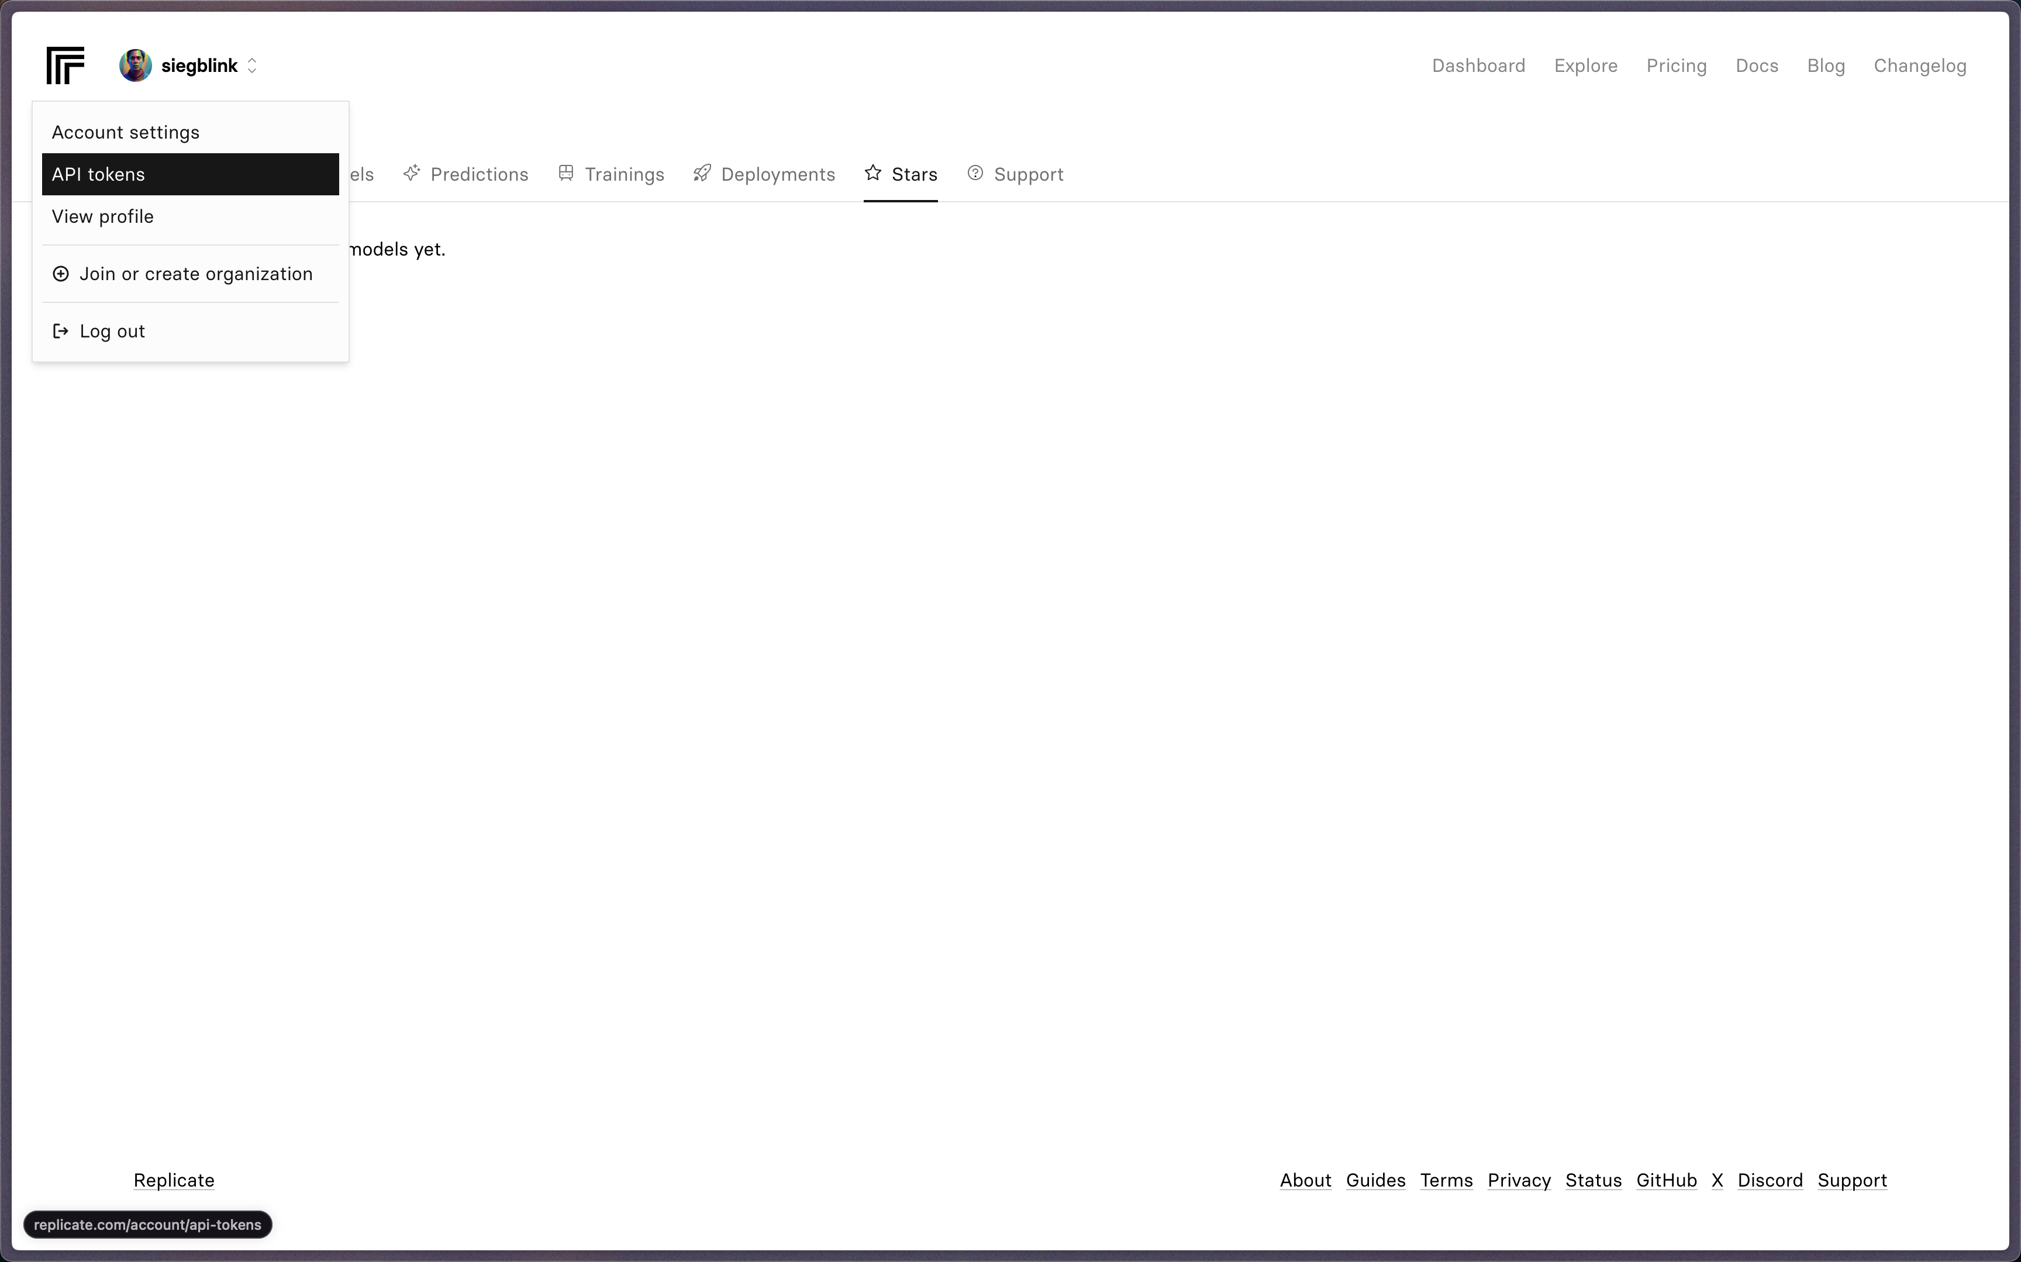Click the Replicate footer link

174,1180
